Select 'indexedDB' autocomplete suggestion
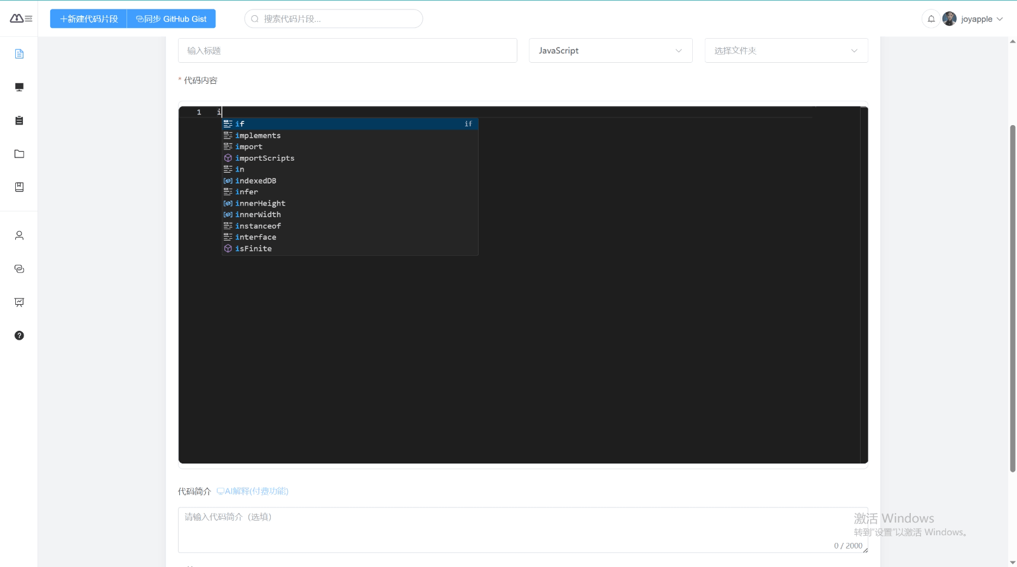Image resolution: width=1017 pixels, height=567 pixels. click(x=350, y=181)
